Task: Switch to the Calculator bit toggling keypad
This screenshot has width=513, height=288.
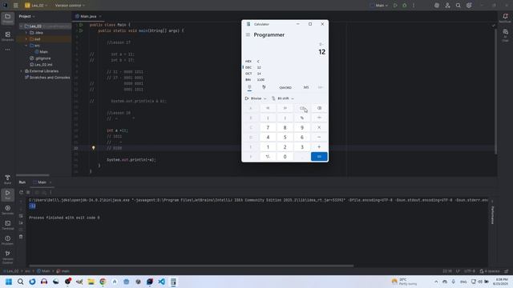Action: tap(264, 87)
